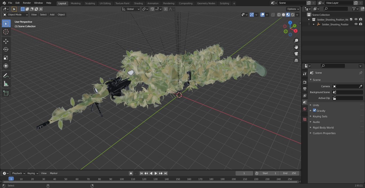Toggle snapping magnet button
The image size is (365, 188).
pyautogui.click(x=152, y=9)
